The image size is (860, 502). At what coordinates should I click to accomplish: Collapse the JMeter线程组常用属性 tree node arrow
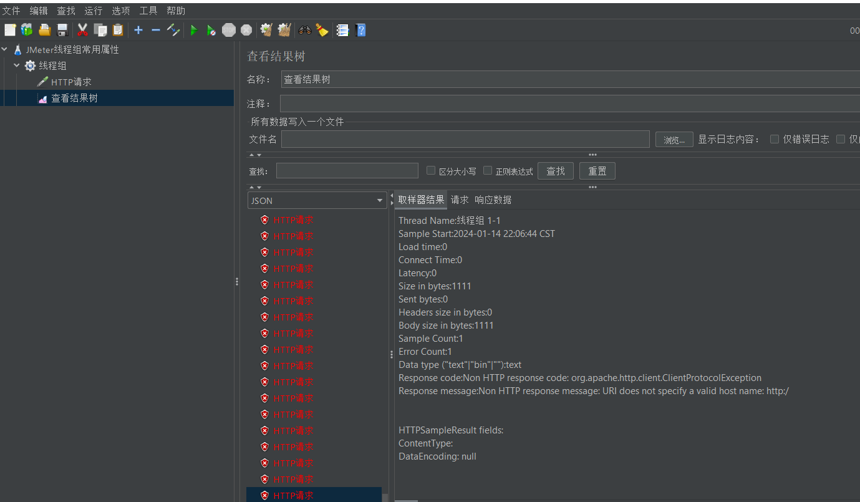5,49
